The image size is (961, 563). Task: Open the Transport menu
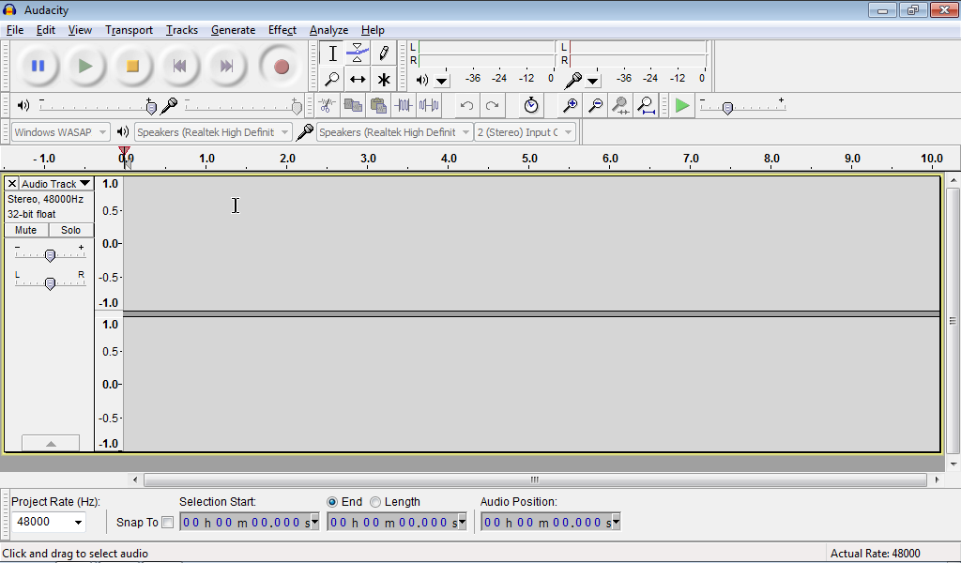pyautogui.click(x=129, y=30)
